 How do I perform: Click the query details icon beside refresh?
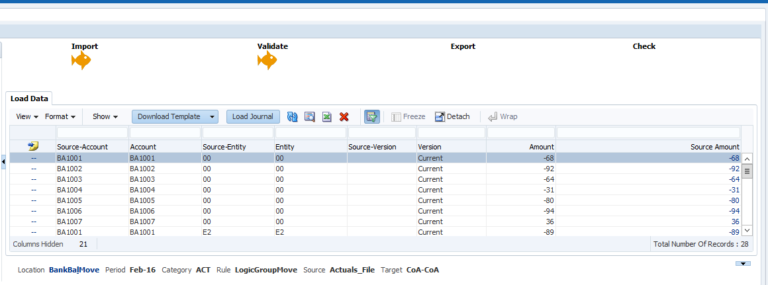coord(310,116)
